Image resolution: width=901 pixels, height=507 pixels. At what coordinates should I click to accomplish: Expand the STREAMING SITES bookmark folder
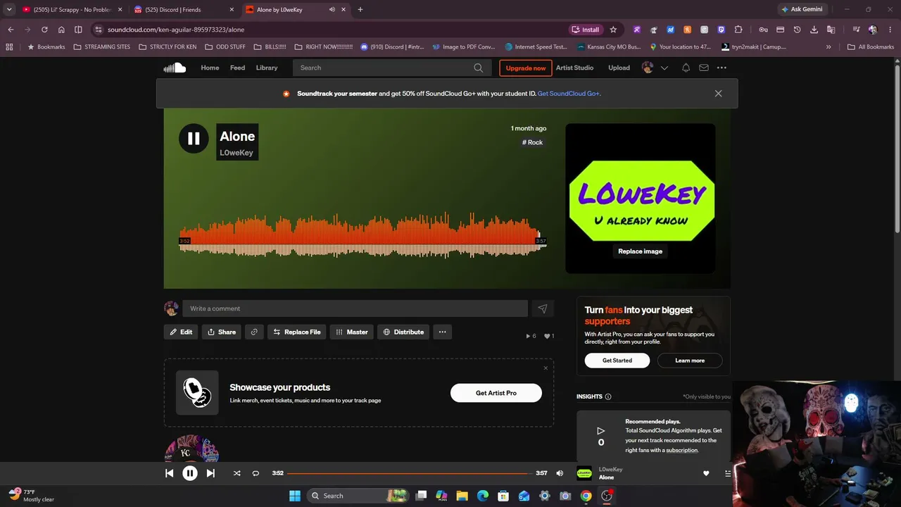click(x=102, y=47)
